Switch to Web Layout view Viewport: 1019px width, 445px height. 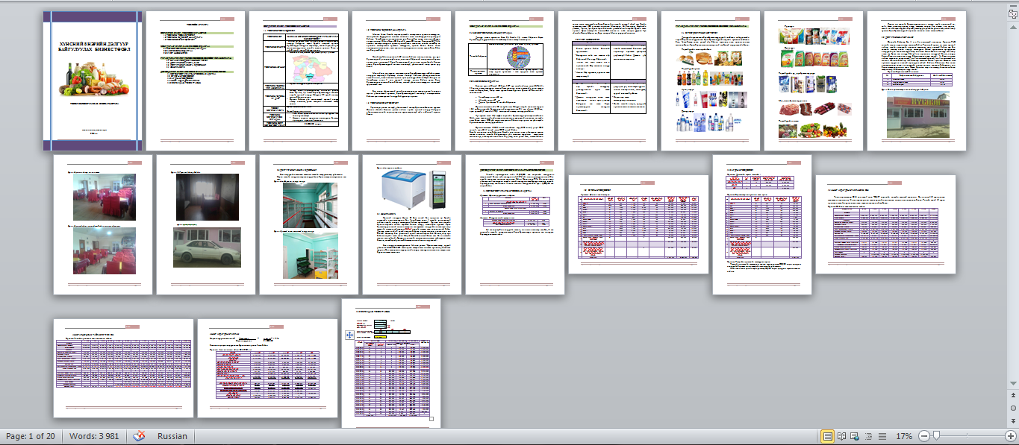856,436
